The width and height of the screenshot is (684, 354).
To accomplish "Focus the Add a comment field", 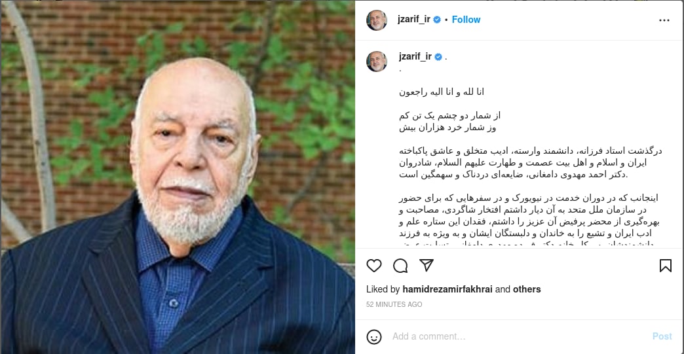I will tap(517, 336).
